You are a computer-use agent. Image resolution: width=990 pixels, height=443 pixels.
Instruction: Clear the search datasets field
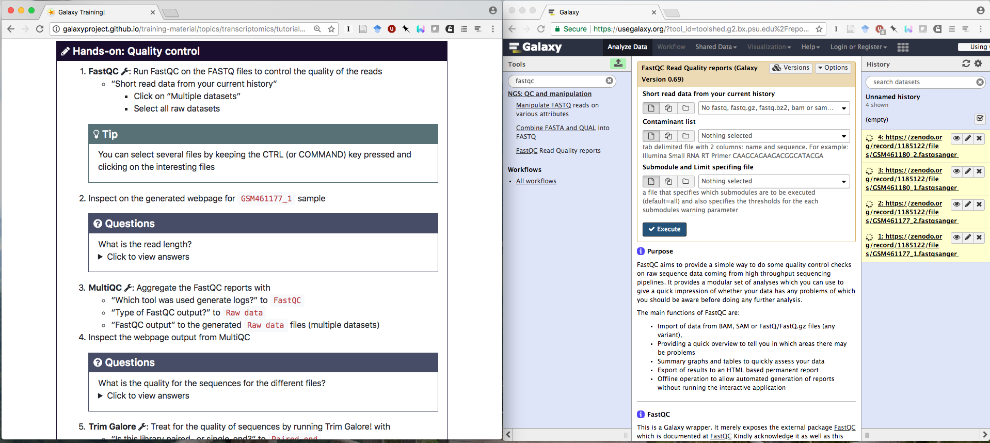click(980, 82)
